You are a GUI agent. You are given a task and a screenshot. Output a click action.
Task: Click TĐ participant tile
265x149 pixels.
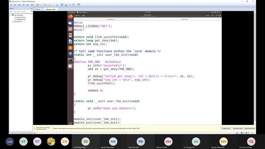(x=86, y=142)
